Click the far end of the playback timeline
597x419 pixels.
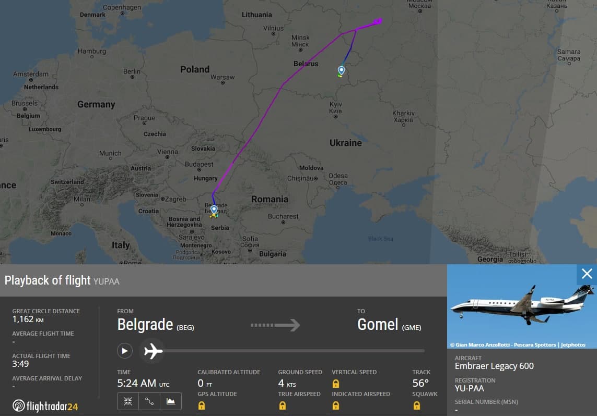point(423,351)
